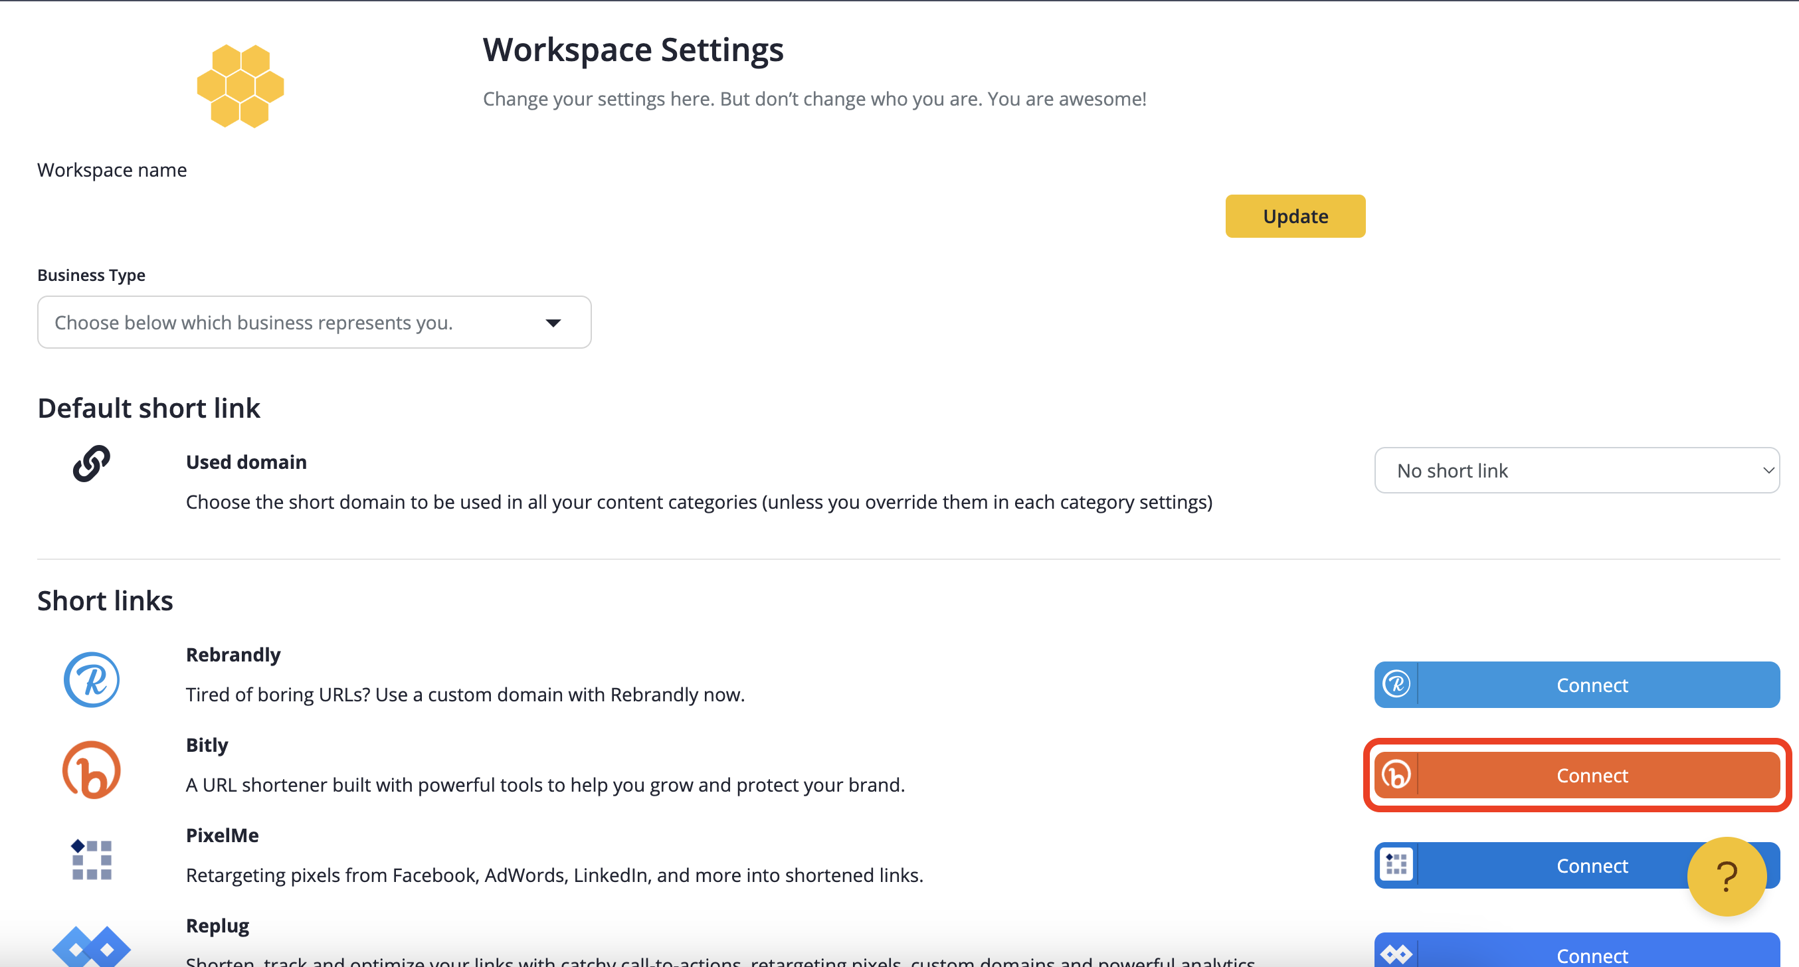Screen dimensions: 1799x967
Task: Click 'A URL shortener built with powerful tools' text
Action: point(545,785)
